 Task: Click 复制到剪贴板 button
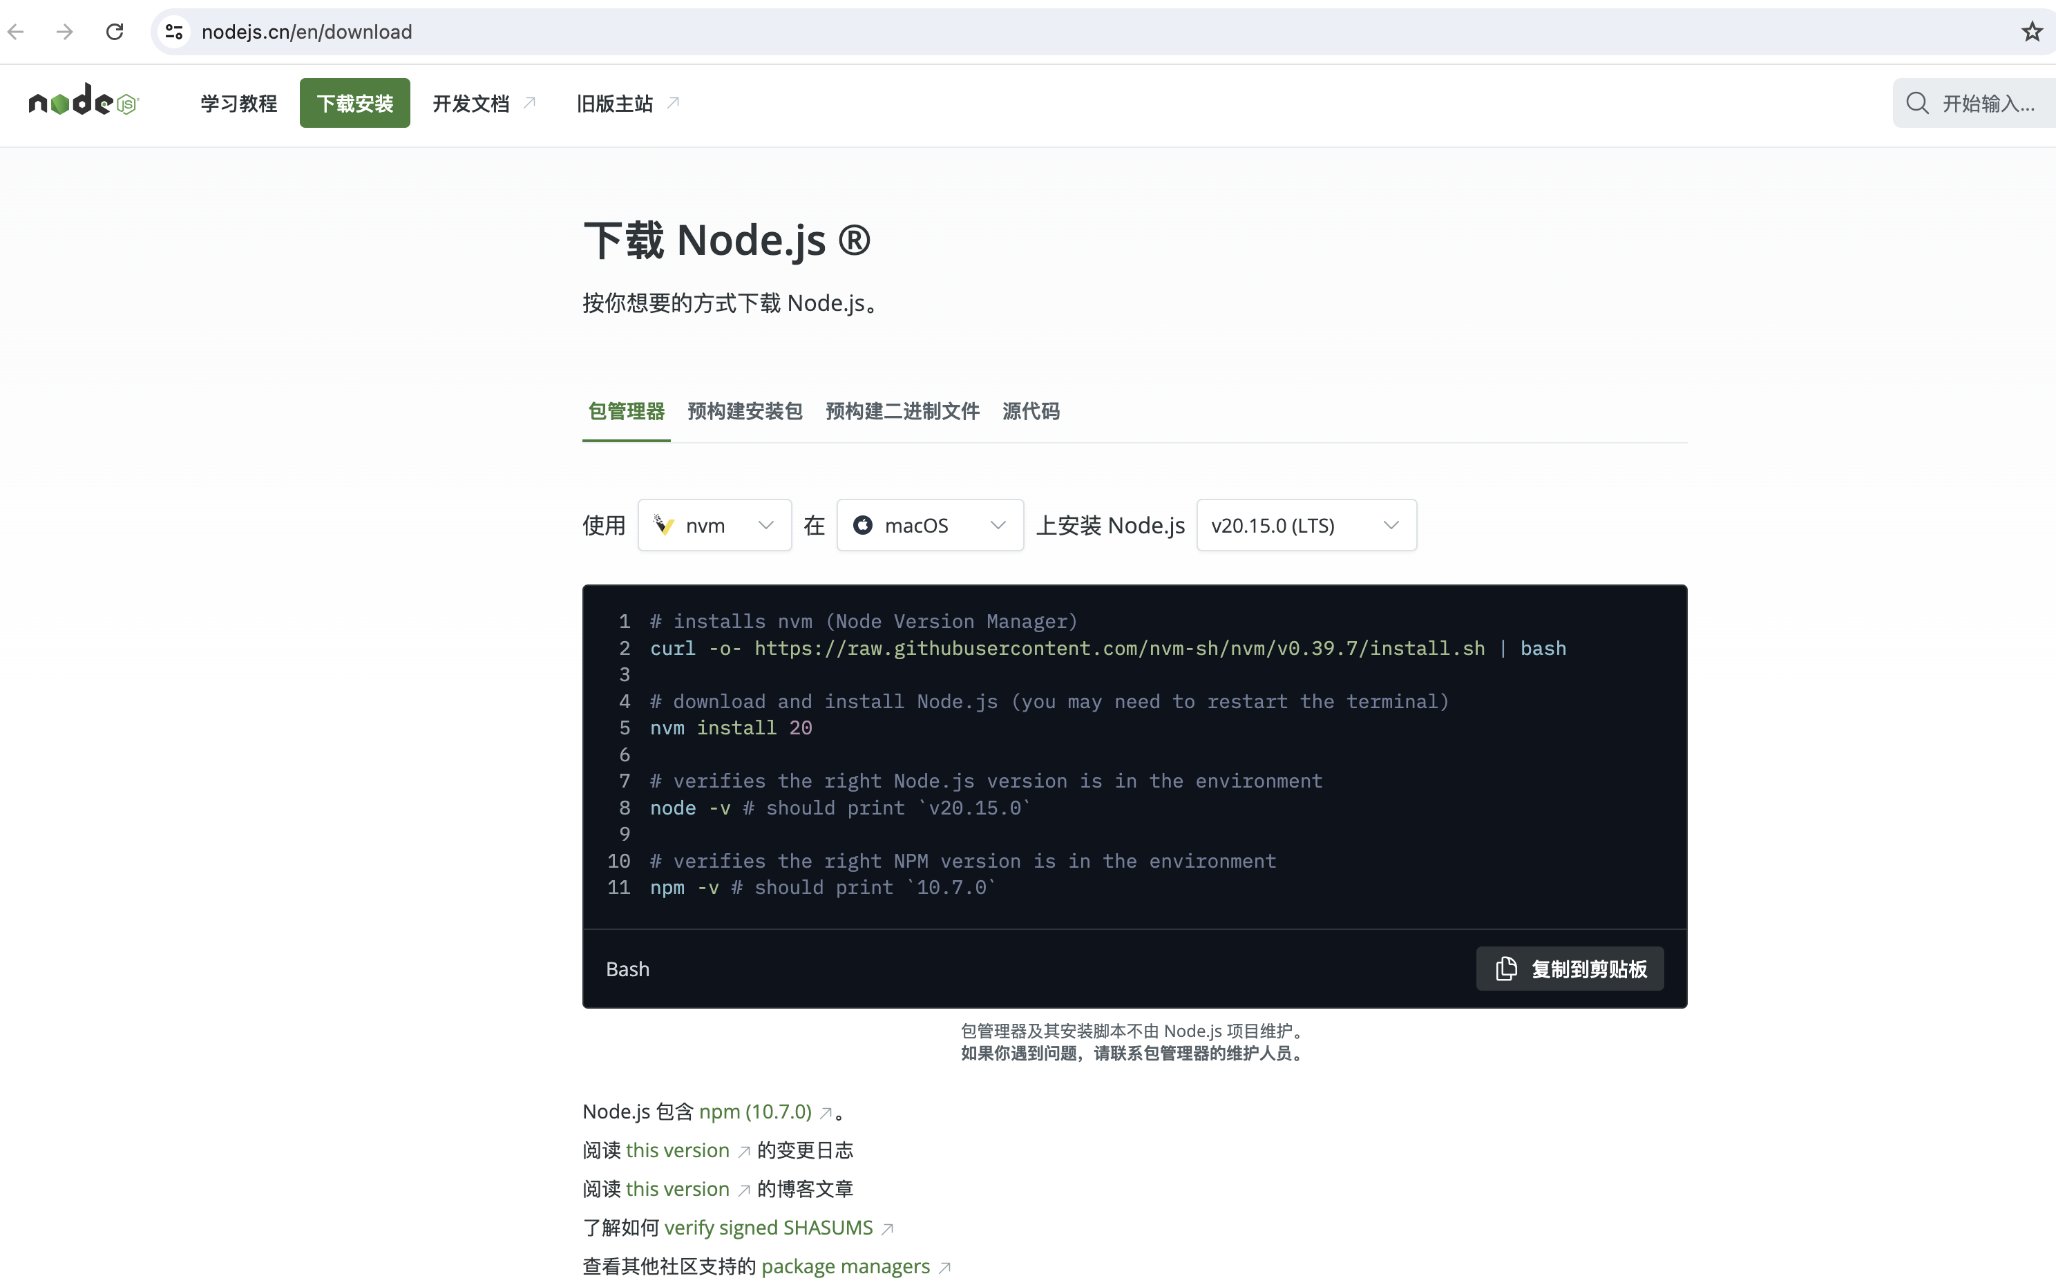(x=1569, y=969)
